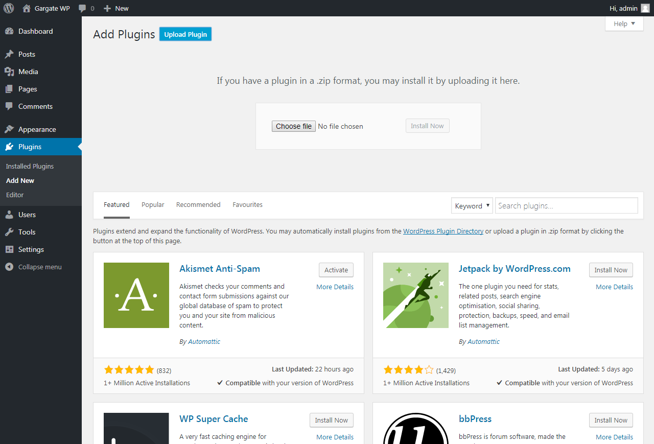This screenshot has height=444, width=654.
Task: Open Hi, admin account menu
Action: pyautogui.click(x=629, y=8)
